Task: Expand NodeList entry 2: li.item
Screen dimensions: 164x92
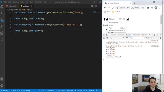Action: pos(107,51)
